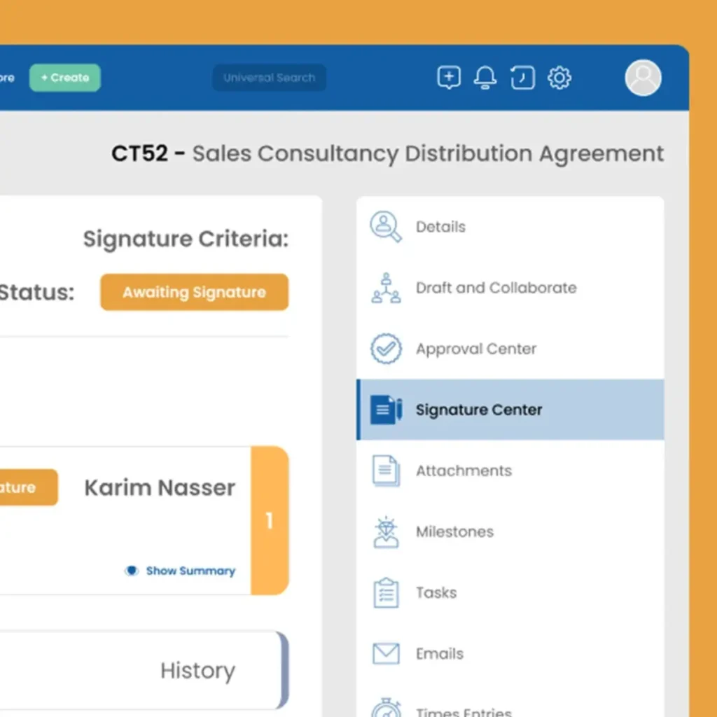The width and height of the screenshot is (717, 717).
Task: Open the History panel
Action: pos(197,670)
